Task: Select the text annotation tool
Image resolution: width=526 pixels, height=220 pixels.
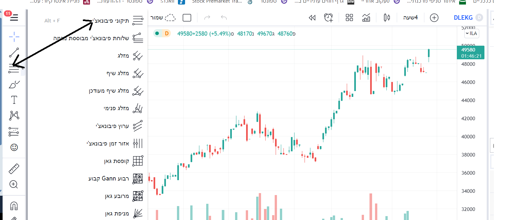Action: (14, 100)
